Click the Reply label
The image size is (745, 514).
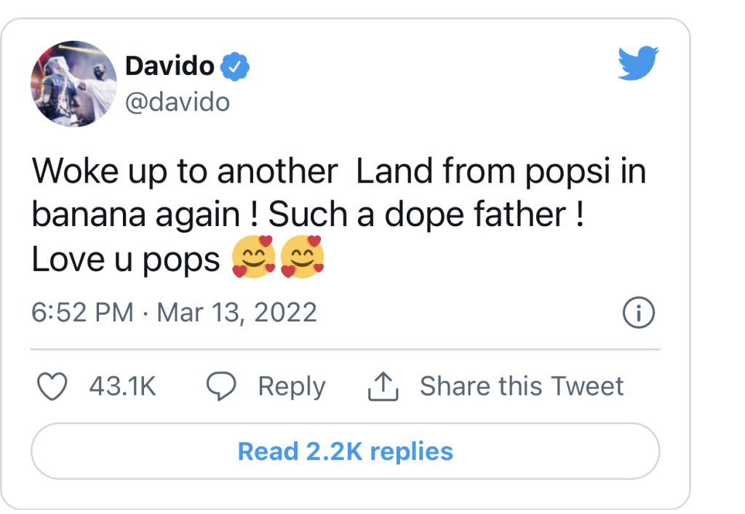(x=291, y=387)
